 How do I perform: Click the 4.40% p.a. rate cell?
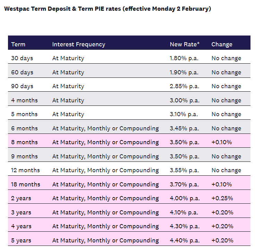(184, 240)
